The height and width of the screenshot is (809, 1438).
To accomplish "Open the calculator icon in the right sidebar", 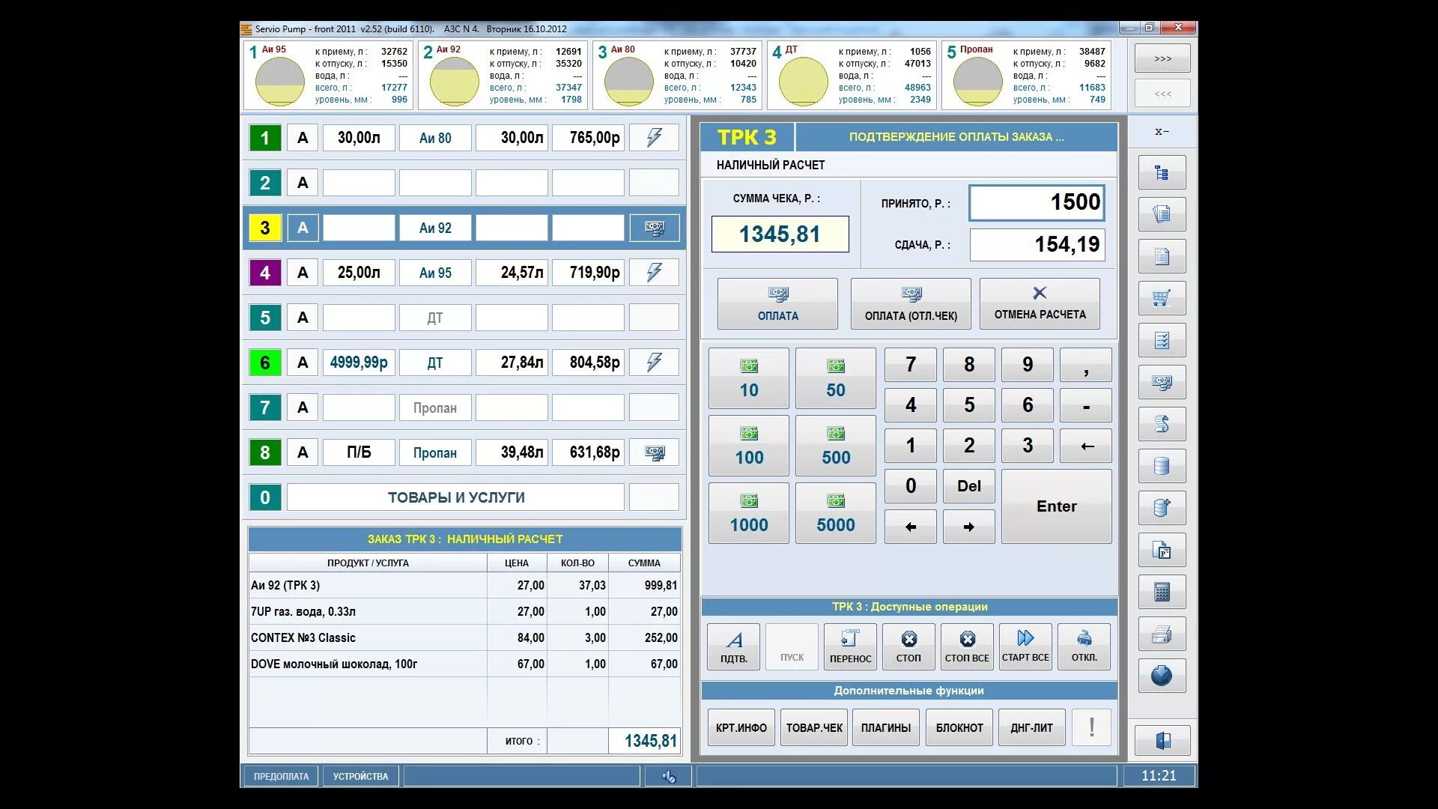I will click(1162, 592).
